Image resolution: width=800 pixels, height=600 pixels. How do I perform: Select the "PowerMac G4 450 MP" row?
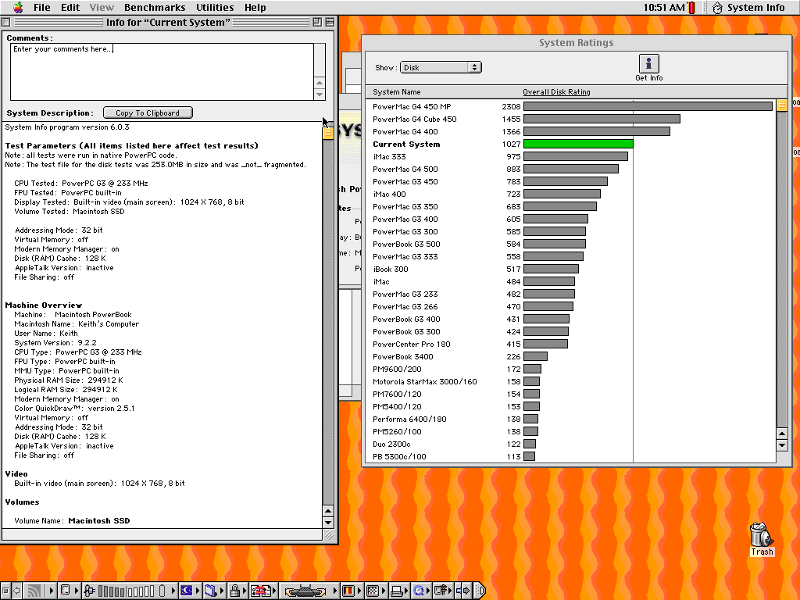click(570, 106)
